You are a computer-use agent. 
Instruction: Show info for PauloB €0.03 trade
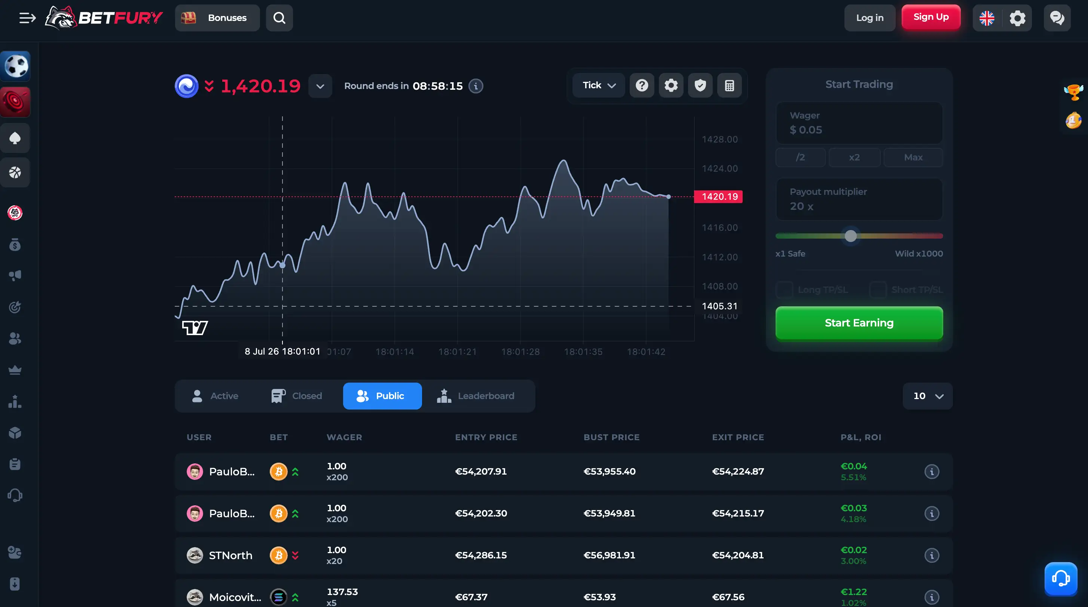(x=932, y=513)
